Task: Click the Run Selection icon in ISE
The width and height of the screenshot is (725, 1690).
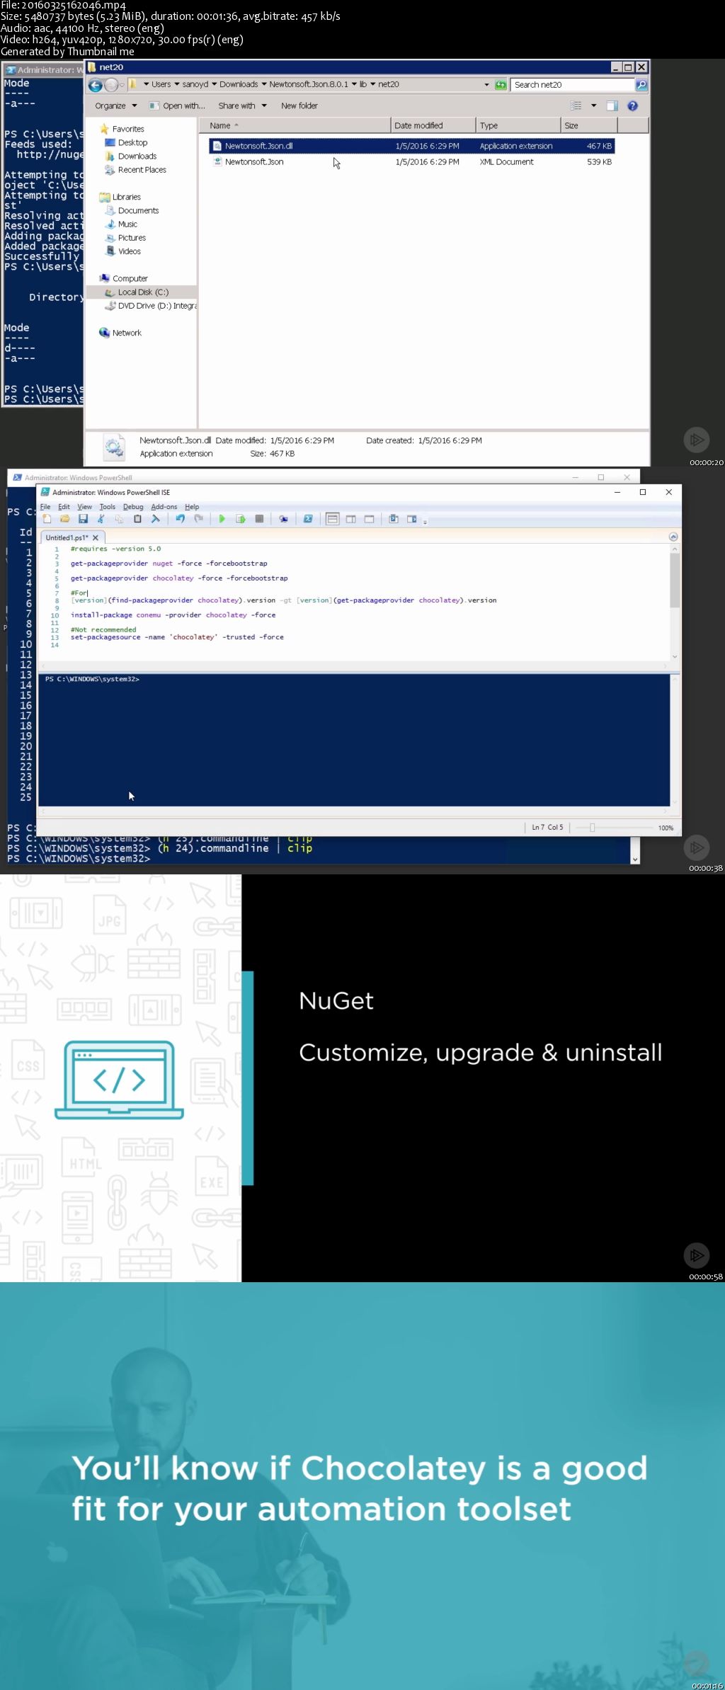Action: [241, 519]
